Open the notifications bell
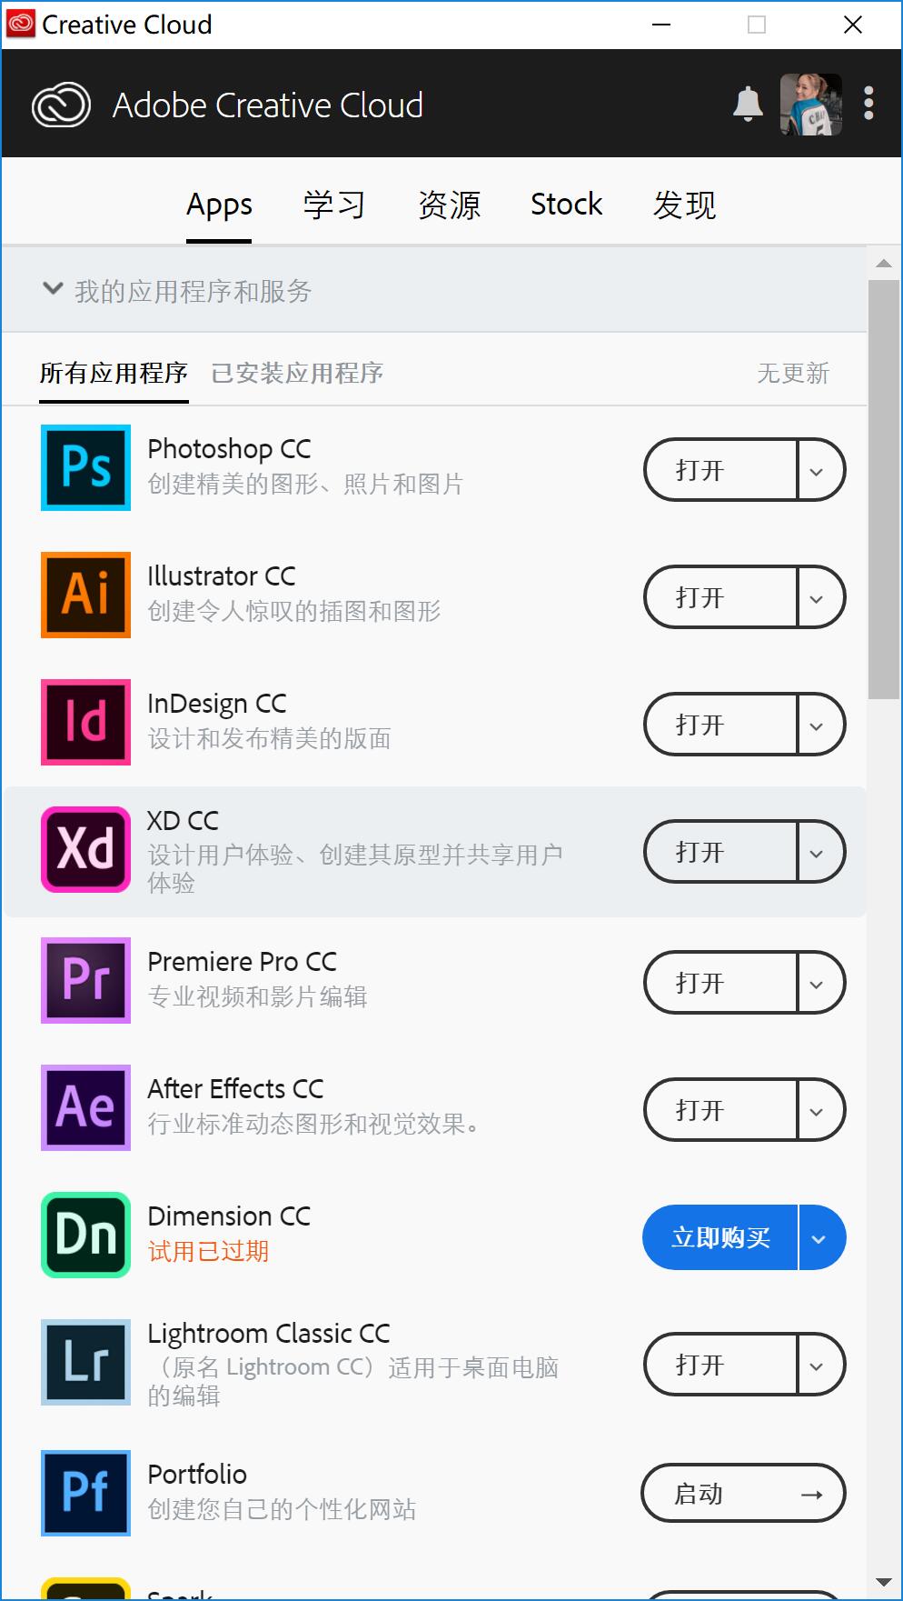Image resolution: width=903 pixels, height=1601 pixels. [748, 105]
